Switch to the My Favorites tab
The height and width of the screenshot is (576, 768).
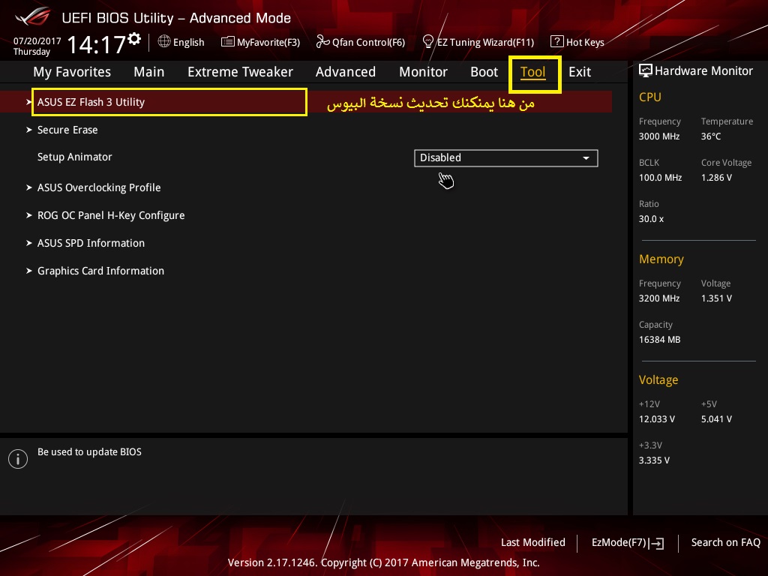(72, 72)
